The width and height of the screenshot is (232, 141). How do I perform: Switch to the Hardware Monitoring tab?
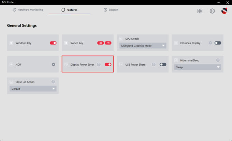[28, 10]
